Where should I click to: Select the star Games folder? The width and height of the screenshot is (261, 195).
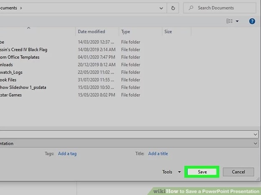click(11, 95)
